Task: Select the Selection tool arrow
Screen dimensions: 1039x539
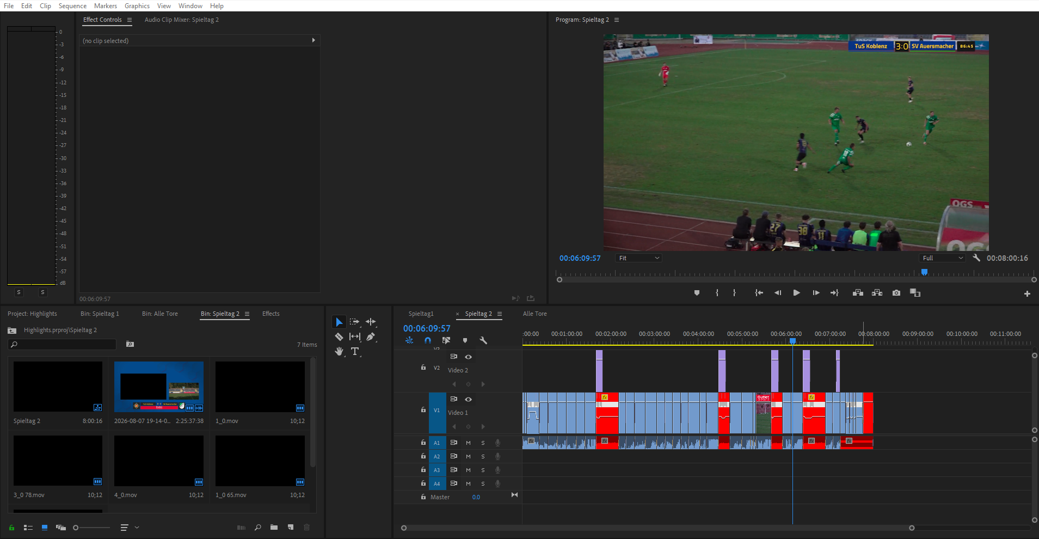Action: 339,322
